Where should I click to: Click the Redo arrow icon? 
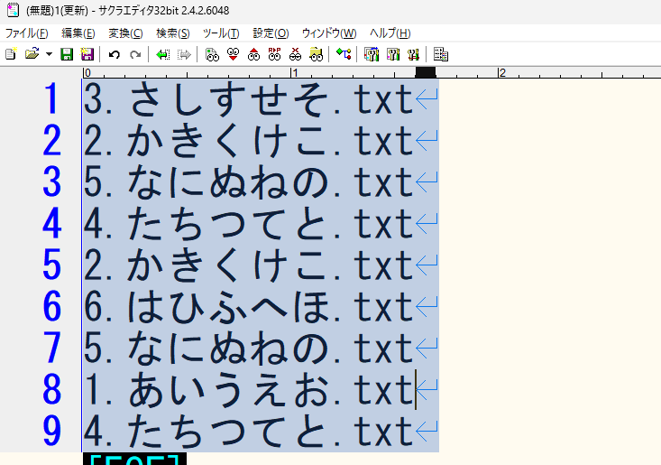[x=135, y=54]
